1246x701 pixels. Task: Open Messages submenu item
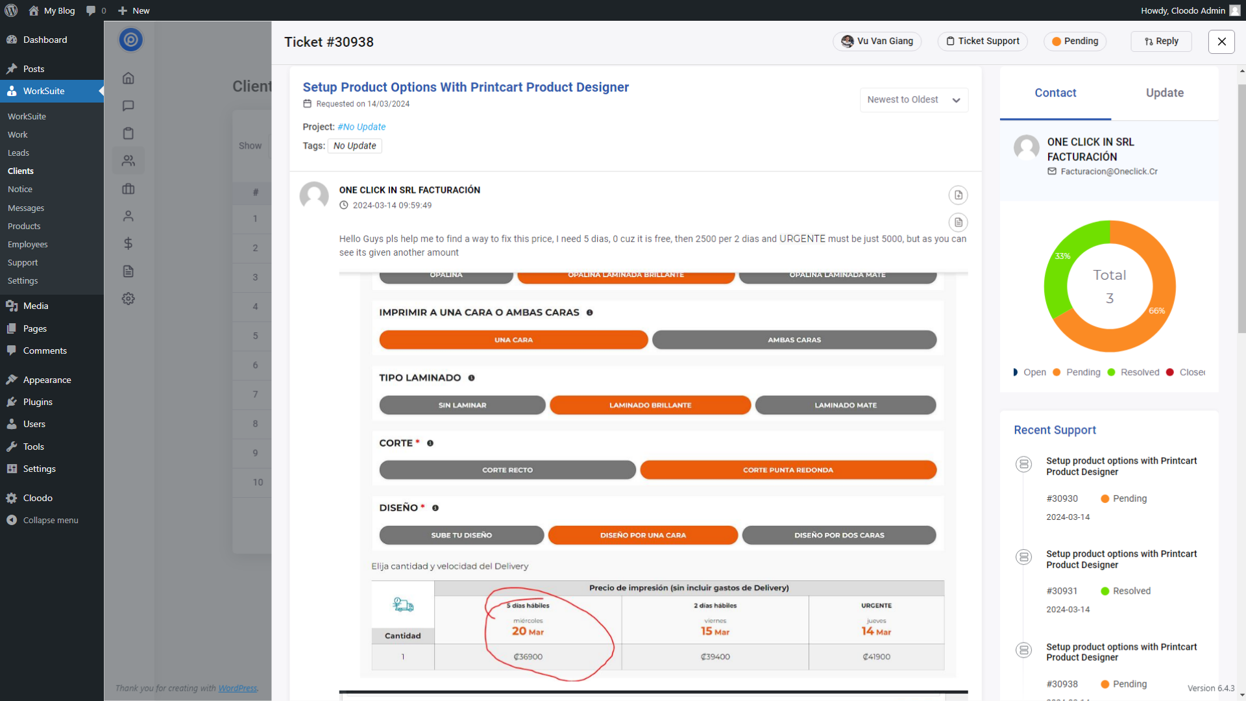click(26, 208)
